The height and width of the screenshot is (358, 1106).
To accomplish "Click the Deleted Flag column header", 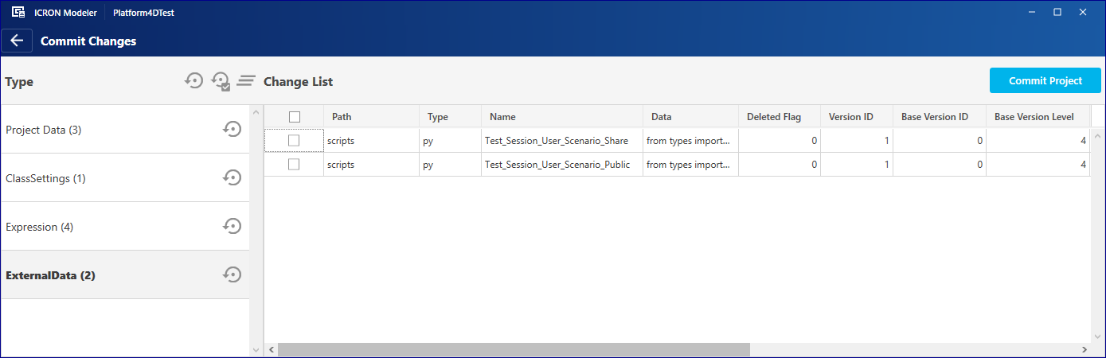I will [780, 116].
